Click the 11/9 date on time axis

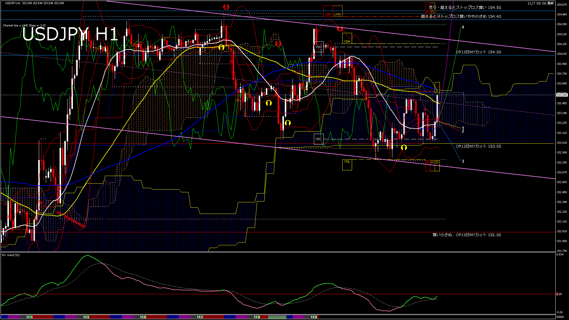point(314,317)
